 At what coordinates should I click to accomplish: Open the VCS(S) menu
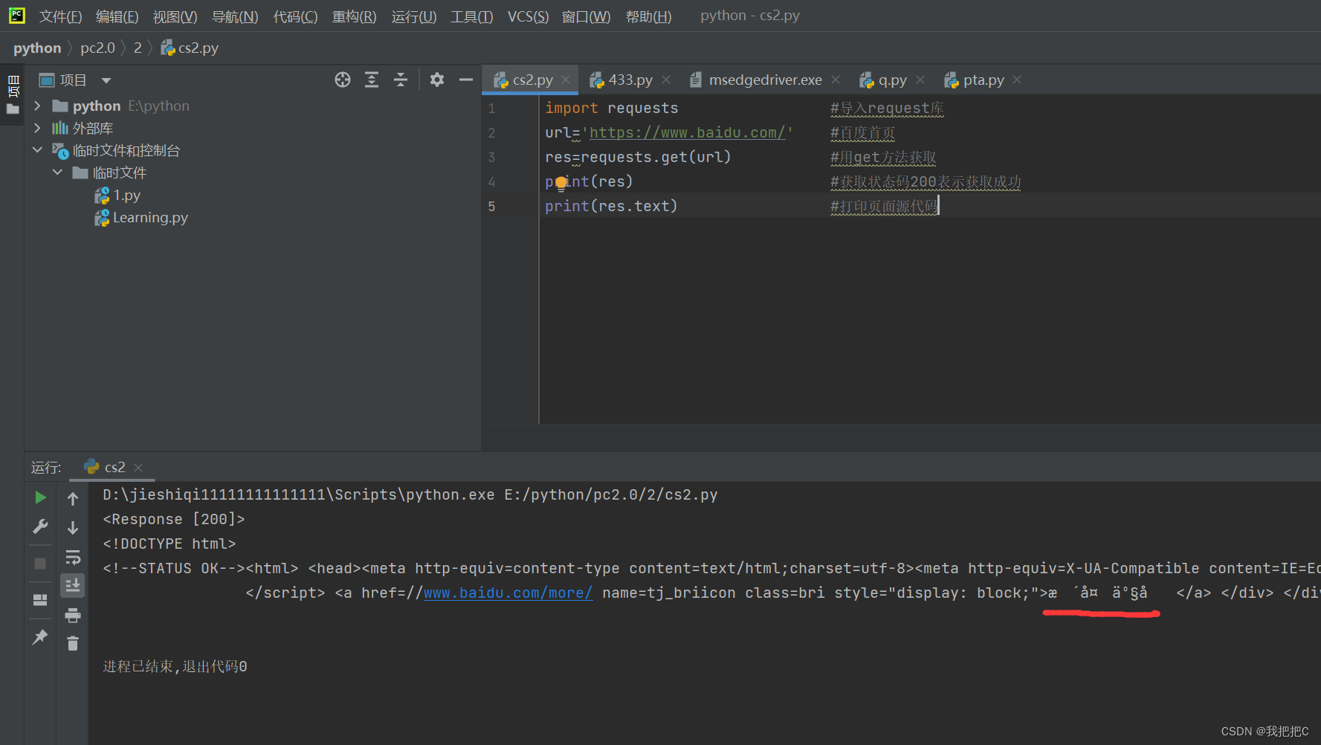pyautogui.click(x=528, y=16)
